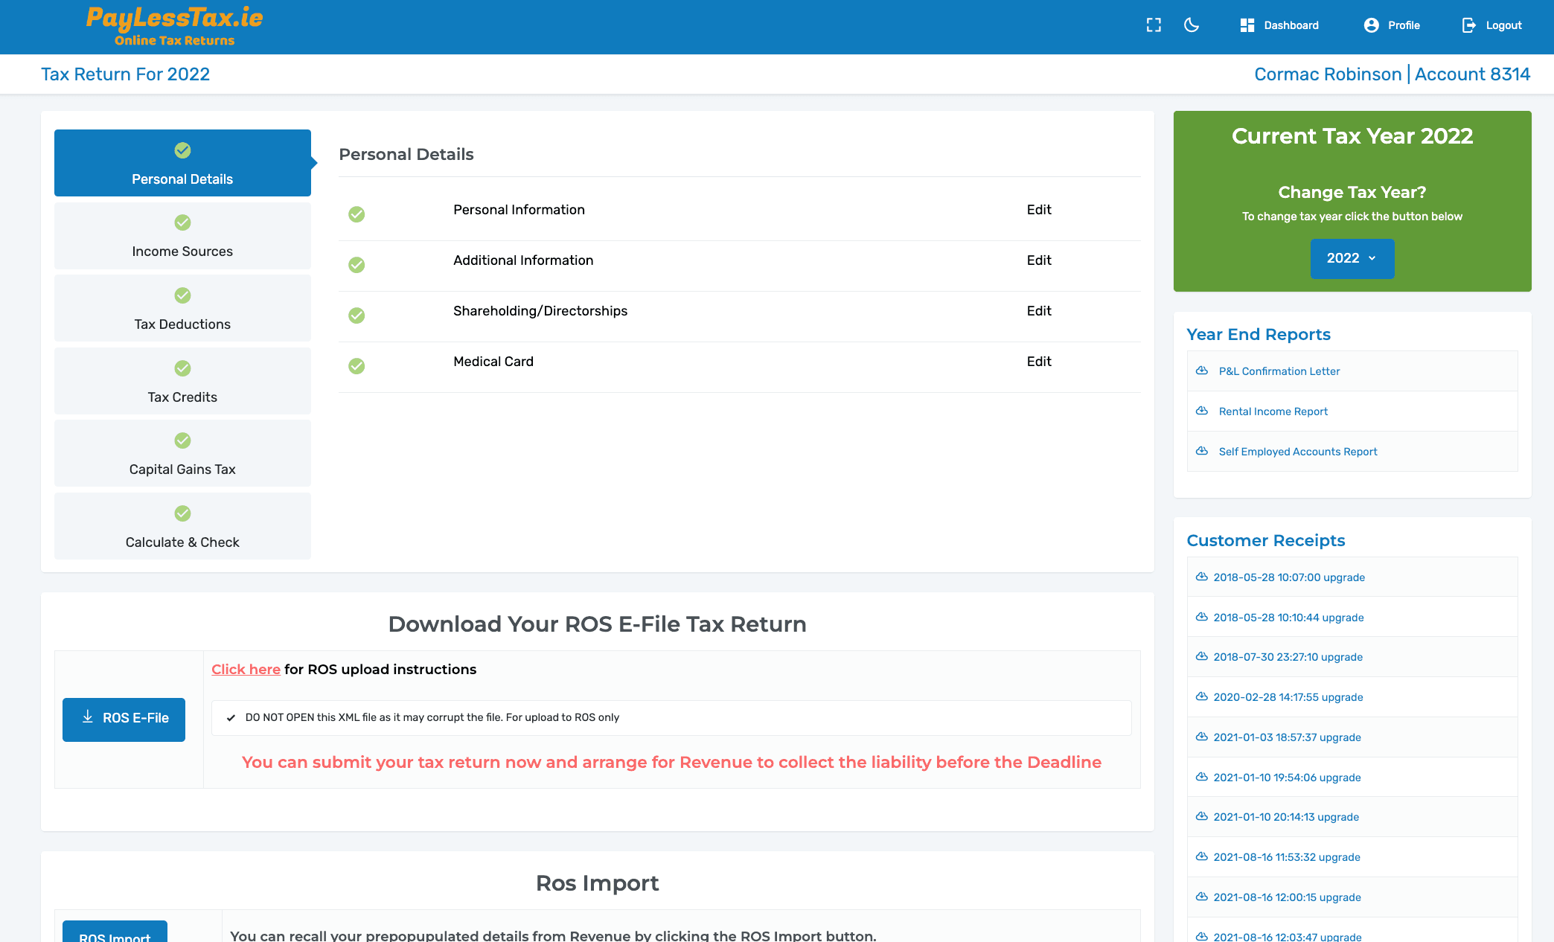Select the Calculate & Check step

pyautogui.click(x=182, y=526)
